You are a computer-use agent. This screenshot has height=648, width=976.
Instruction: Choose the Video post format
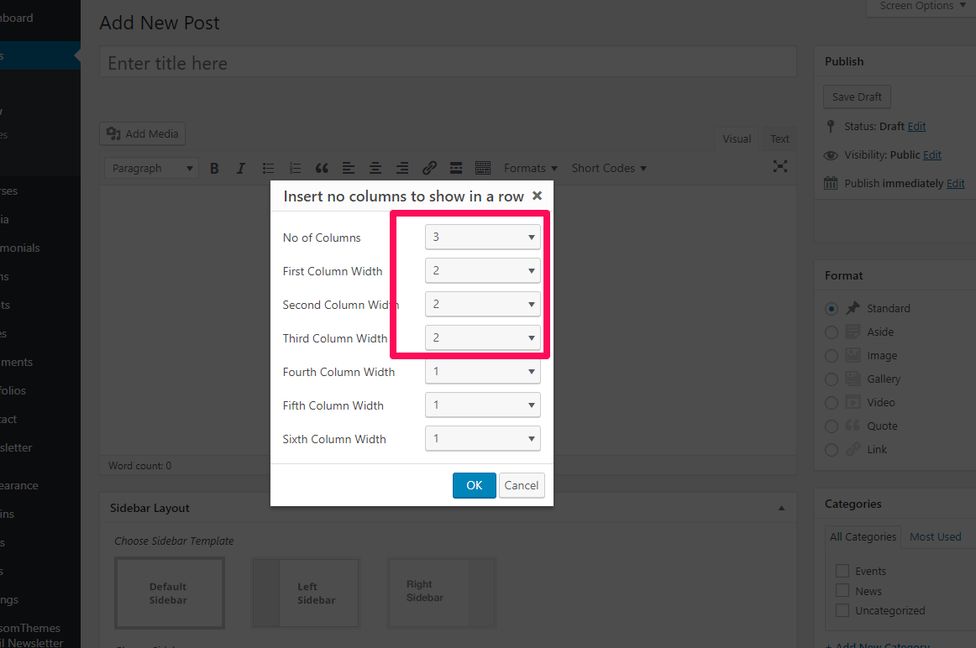[832, 402]
